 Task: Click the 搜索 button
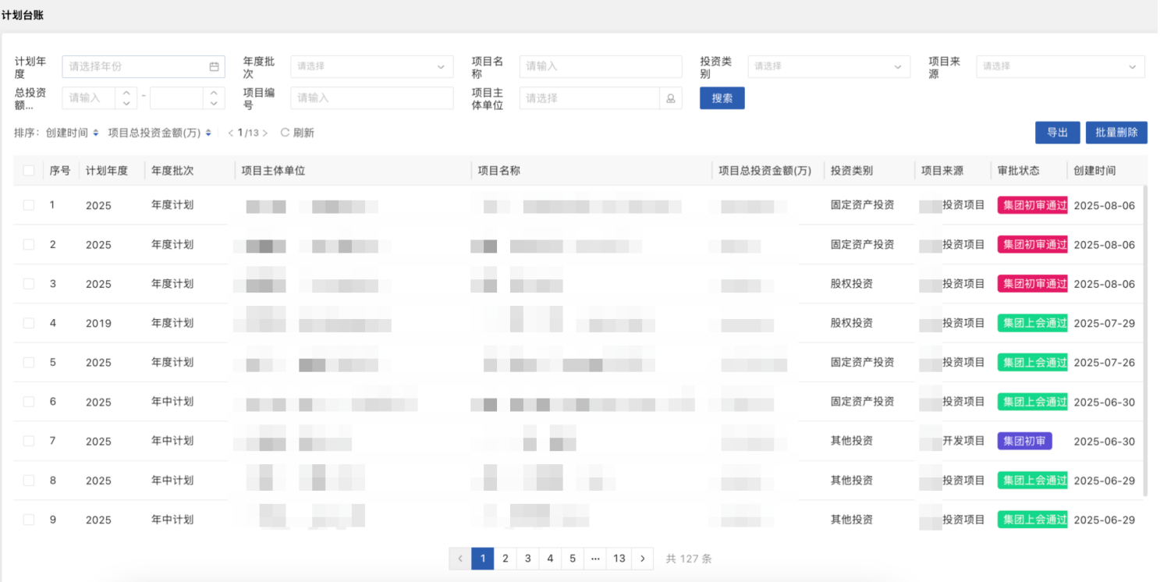pos(722,98)
